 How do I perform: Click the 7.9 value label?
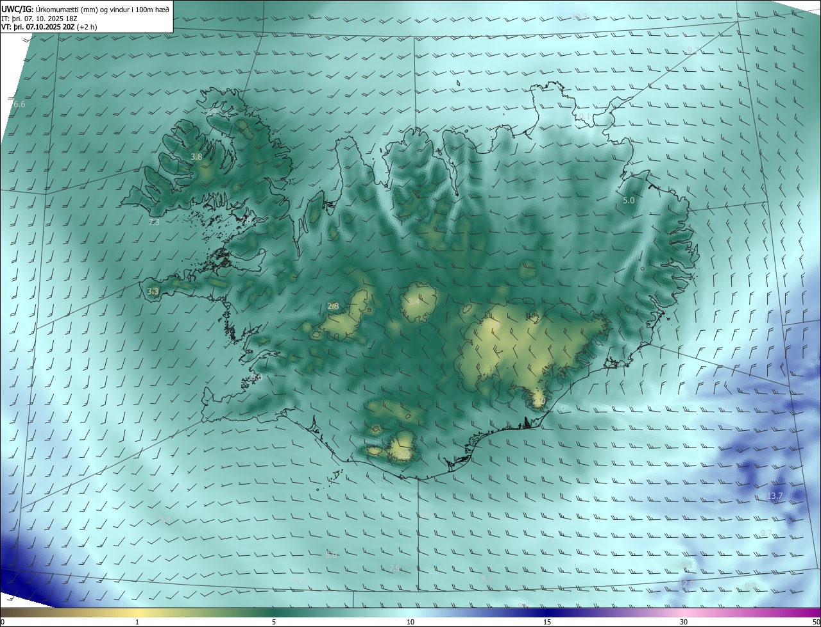[x=395, y=568]
